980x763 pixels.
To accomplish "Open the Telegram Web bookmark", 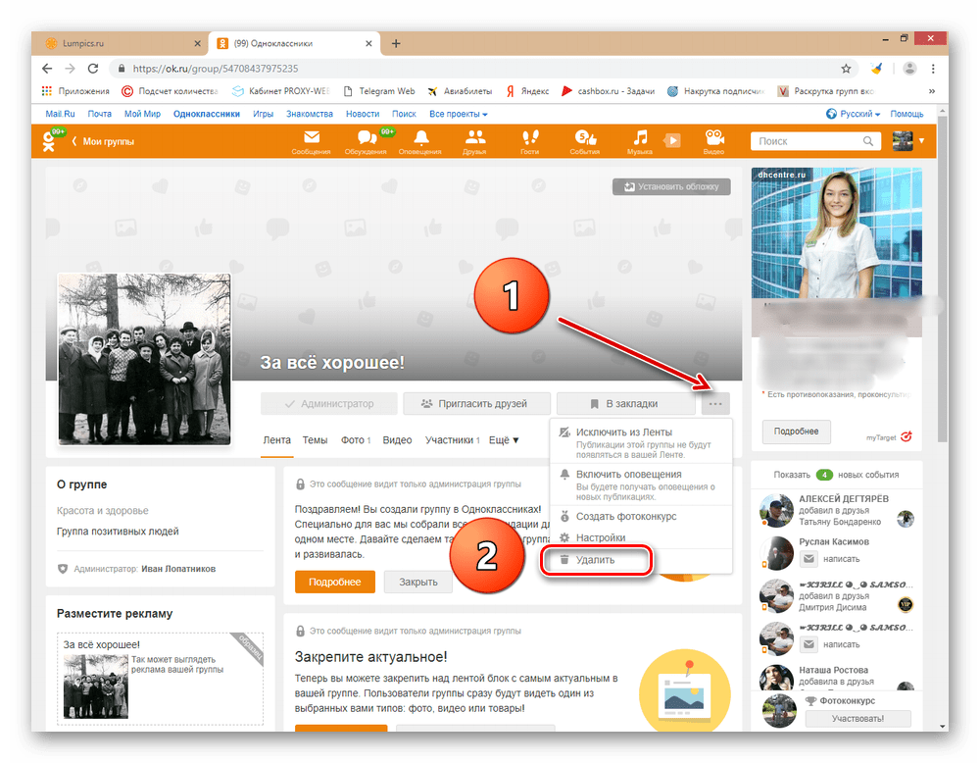I will point(379,91).
